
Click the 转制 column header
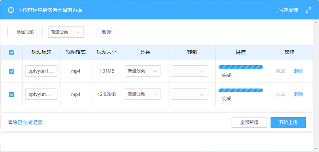point(192,52)
